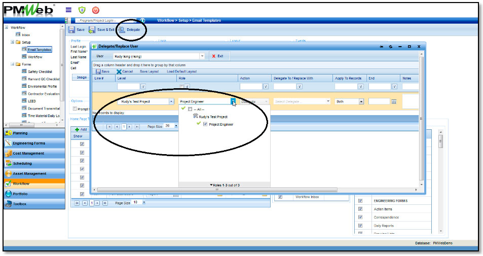Open the hamburger menu icon
This screenshot has width=483, height=256.
pyautogui.click(x=68, y=10)
